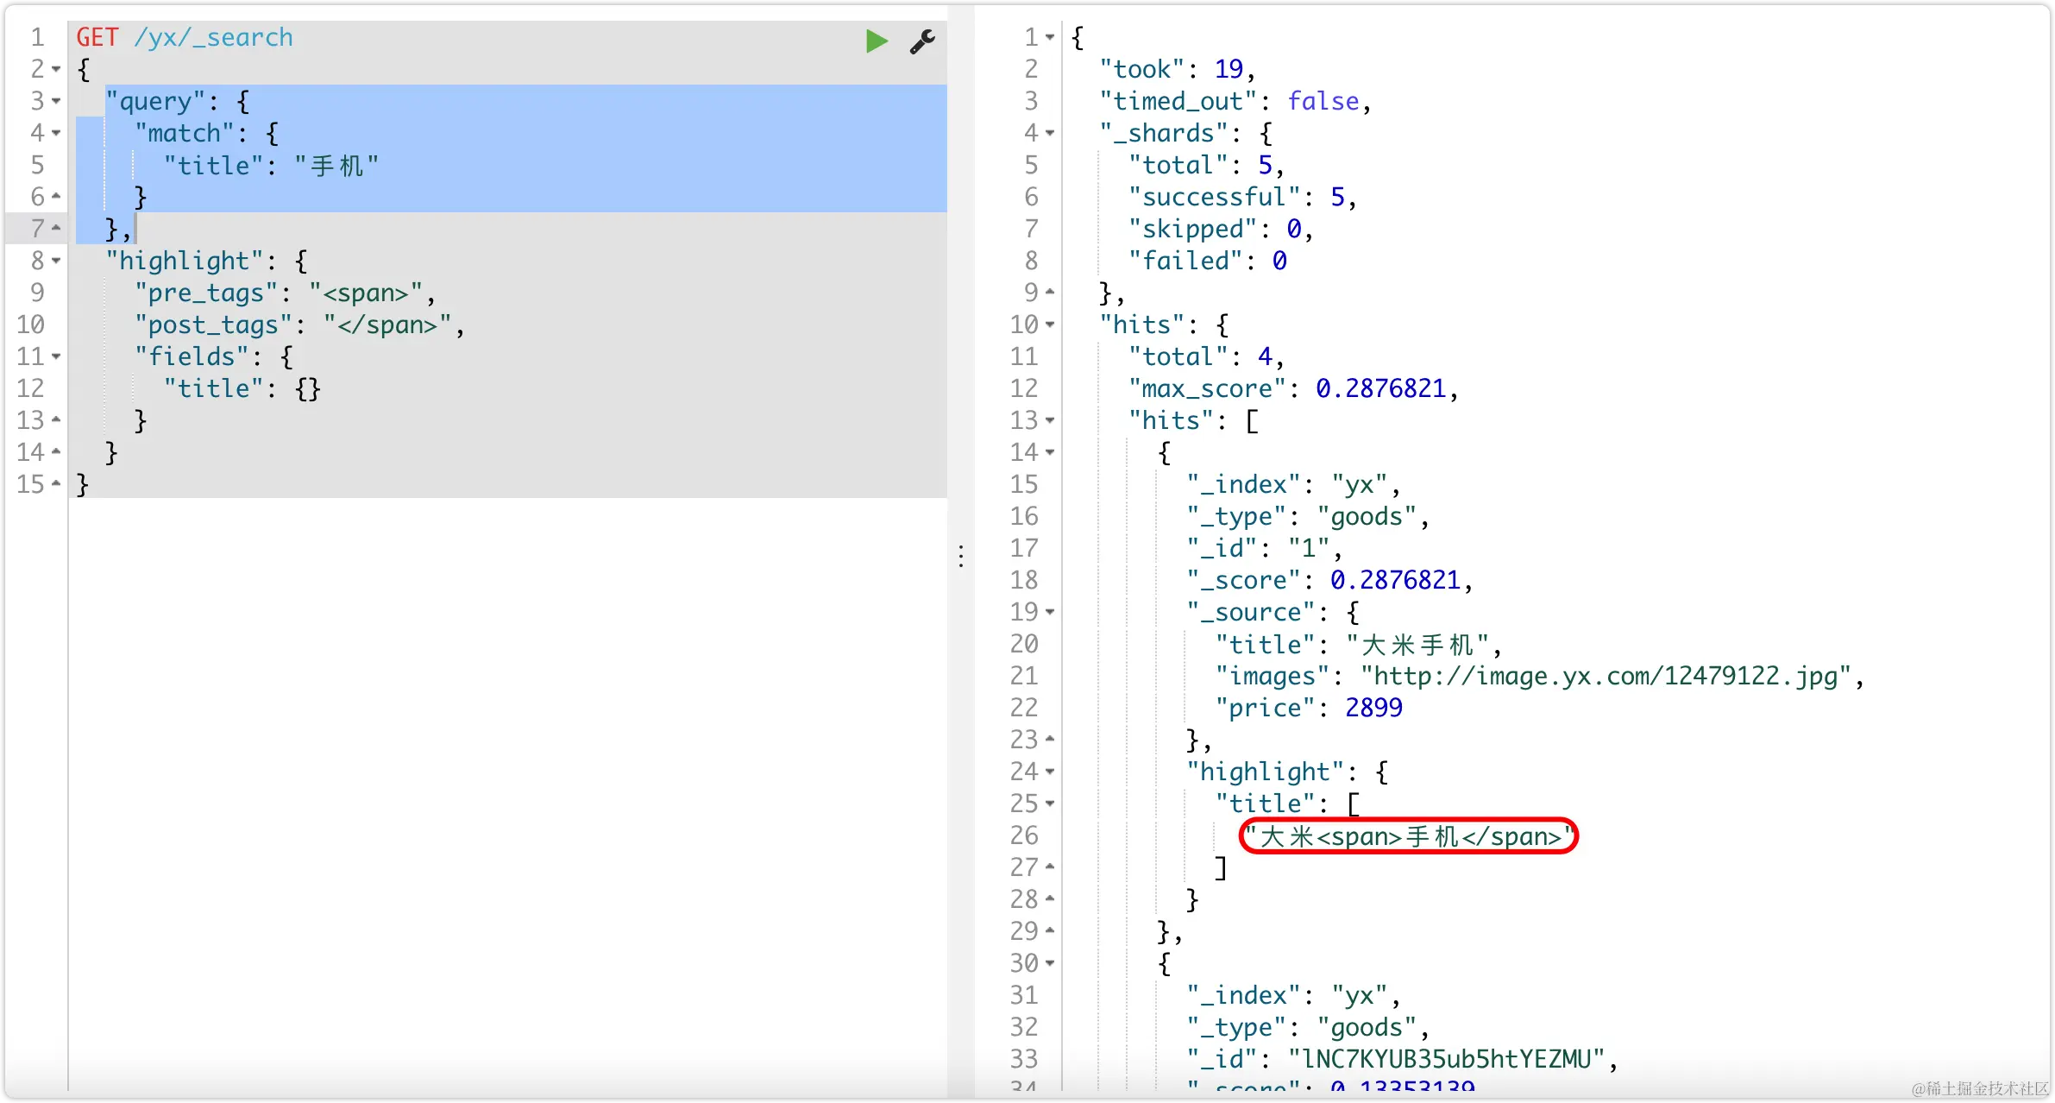Fold the "_source" object on line 19
The width and height of the screenshot is (2055, 1103).
point(1050,612)
